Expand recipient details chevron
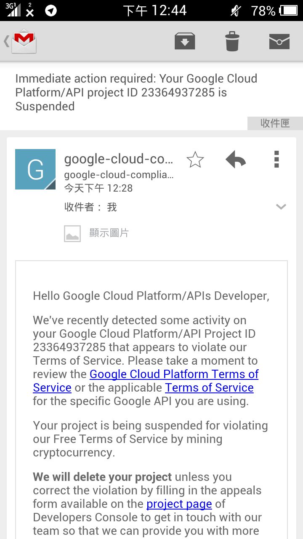 click(281, 207)
